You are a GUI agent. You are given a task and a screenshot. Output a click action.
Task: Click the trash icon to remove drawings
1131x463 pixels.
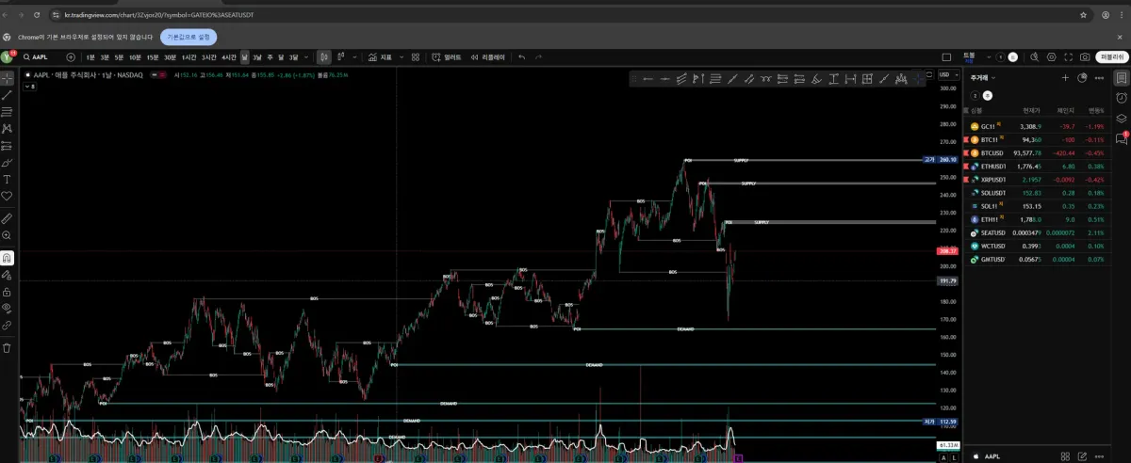click(x=7, y=347)
